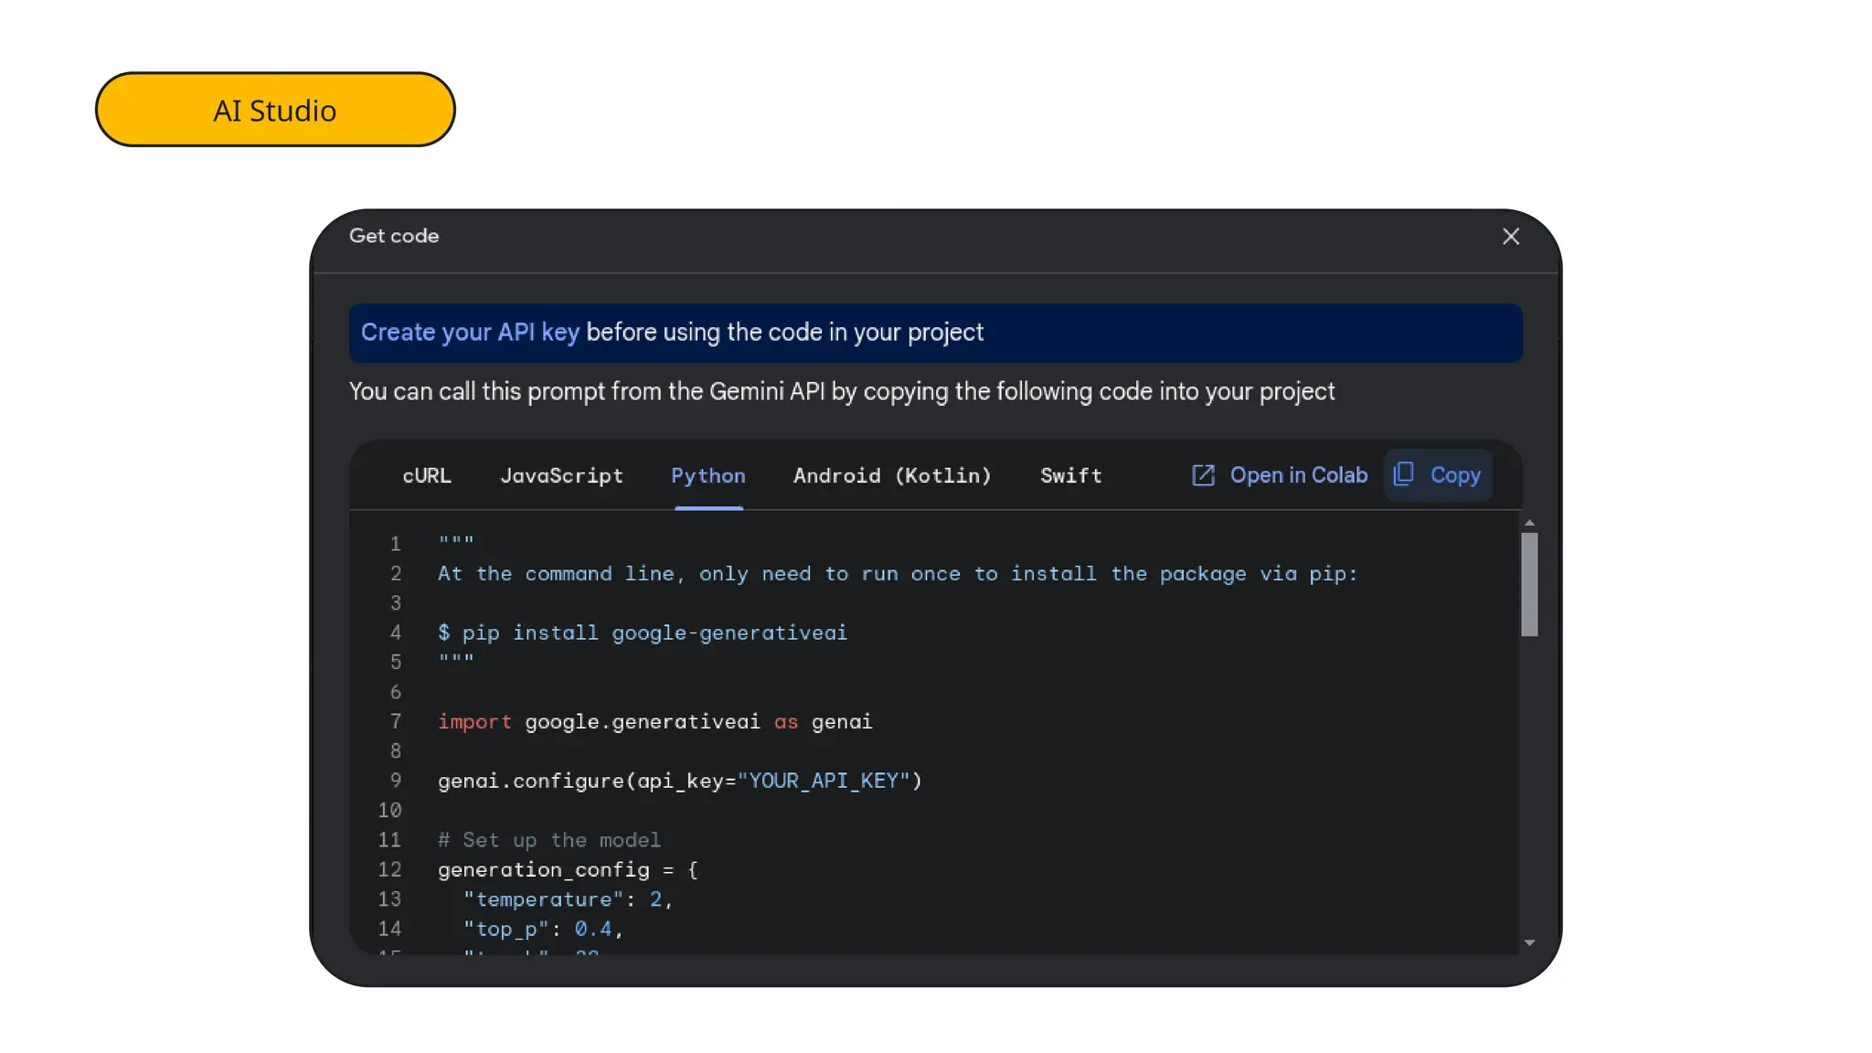Click the "temperature": 2 line
This screenshot has width=1872, height=1053.
[x=568, y=899]
